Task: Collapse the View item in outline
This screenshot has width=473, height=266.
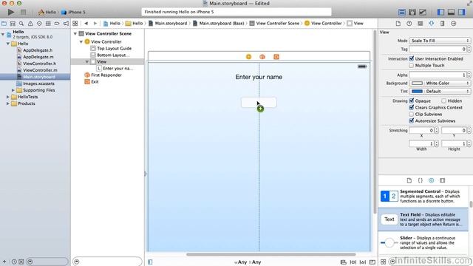Action: pyautogui.click(x=87, y=61)
